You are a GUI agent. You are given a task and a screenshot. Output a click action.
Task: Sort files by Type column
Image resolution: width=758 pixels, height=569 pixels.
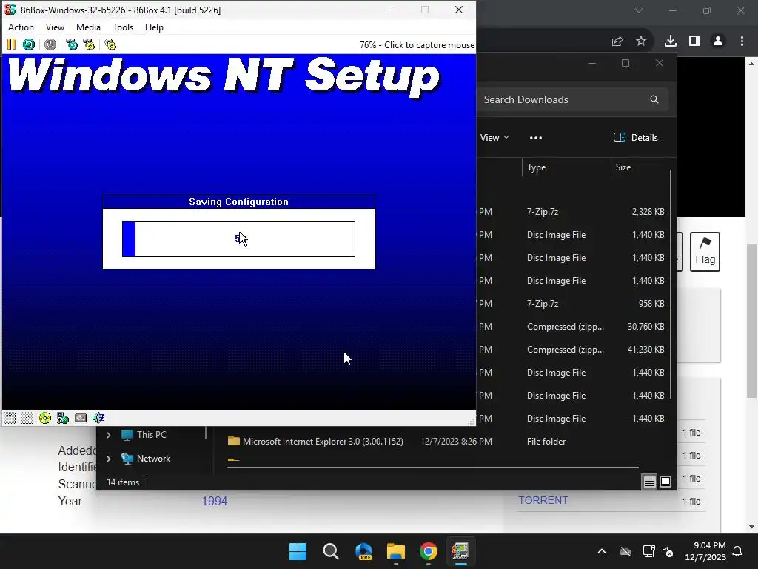(566, 167)
